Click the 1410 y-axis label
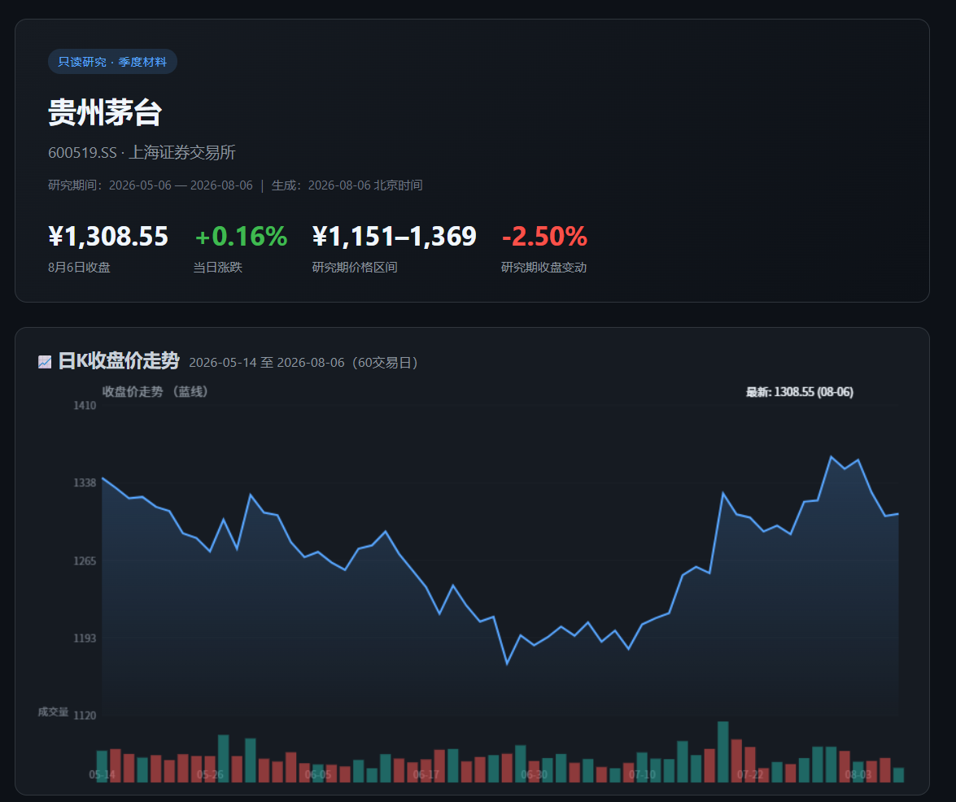956x802 pixels. [x=85, y=405]
